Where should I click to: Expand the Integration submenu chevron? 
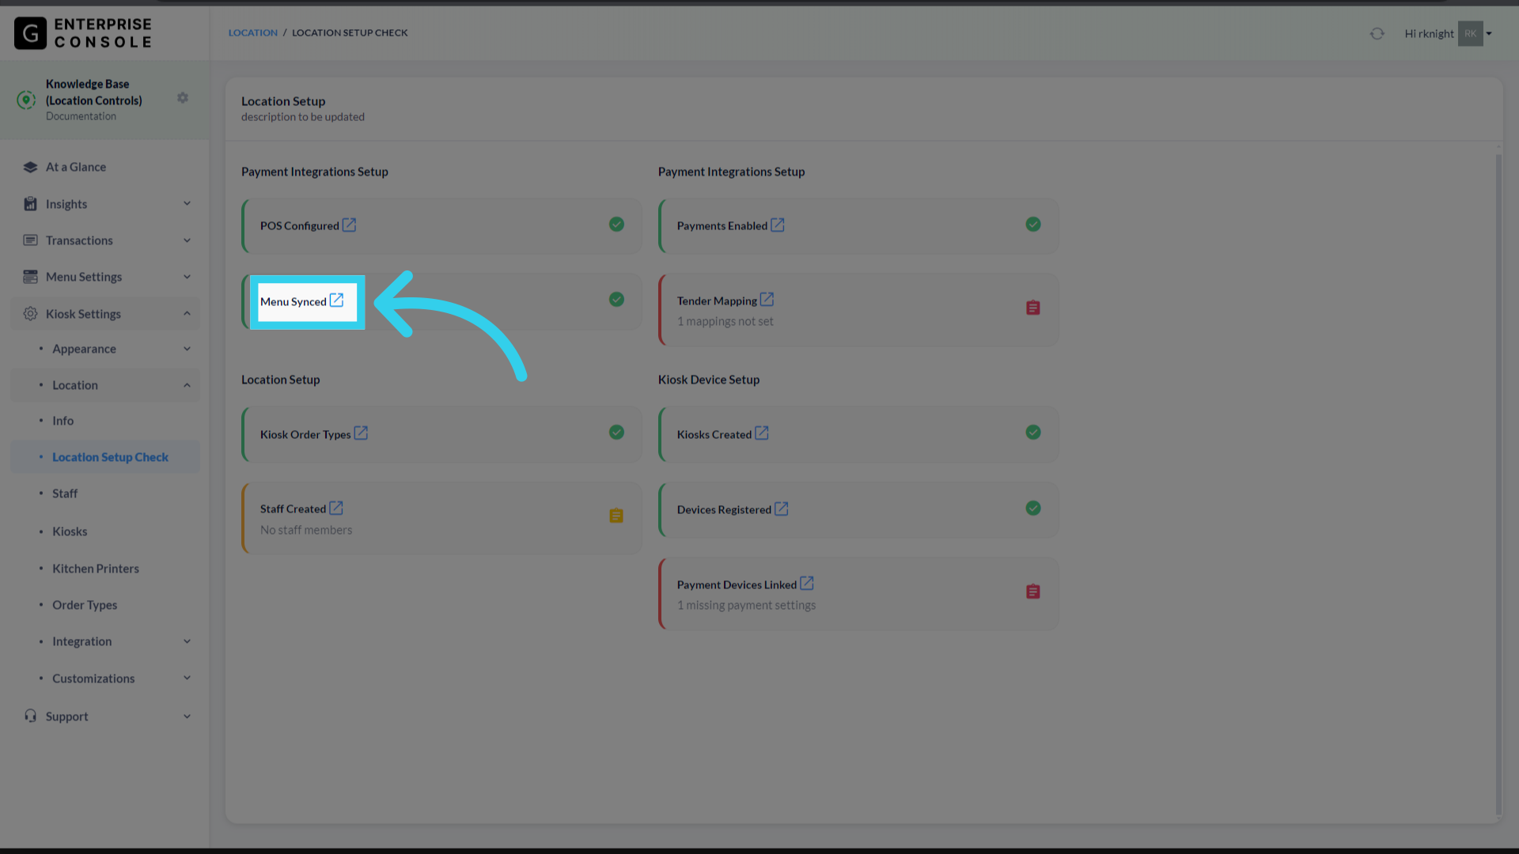(x=188, y=641)
